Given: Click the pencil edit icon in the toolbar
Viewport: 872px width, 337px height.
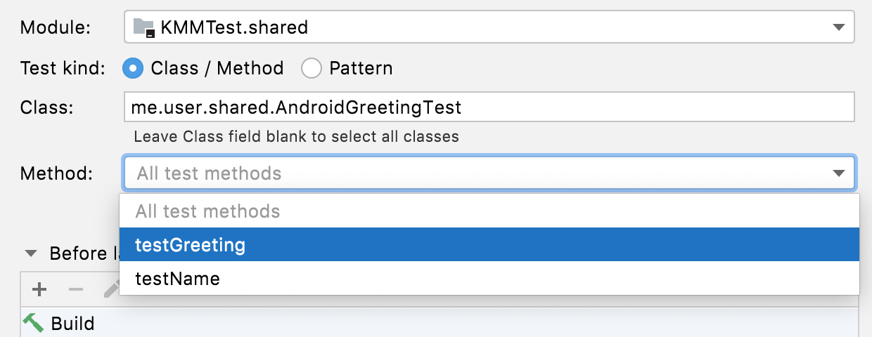Looking at the screenshot, I should [111, 289].
